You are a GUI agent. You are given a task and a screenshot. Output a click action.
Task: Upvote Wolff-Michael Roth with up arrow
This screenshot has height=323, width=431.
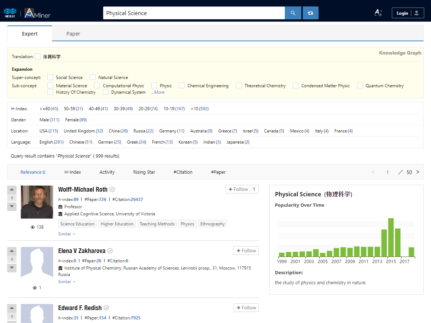(11, 189)
